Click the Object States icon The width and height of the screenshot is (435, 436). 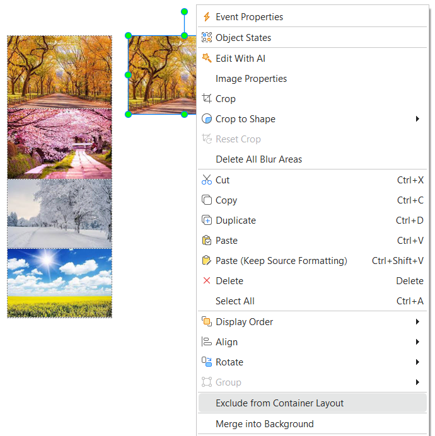pos(207,38)
